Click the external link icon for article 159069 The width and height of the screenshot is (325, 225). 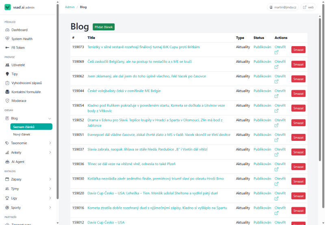click(276, 67)
